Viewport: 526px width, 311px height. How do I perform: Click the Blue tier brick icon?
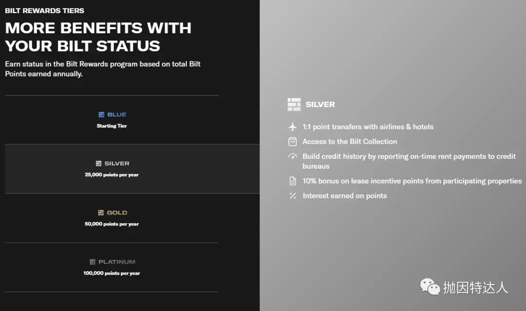101,115
